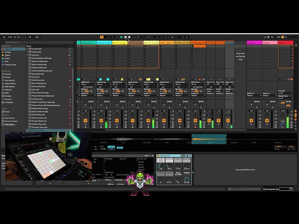Image resolution: width=299 pixels, height=224 pixels.
Task: Enable MIDI Arrangement Overdub plus icon
Action: 135,37
